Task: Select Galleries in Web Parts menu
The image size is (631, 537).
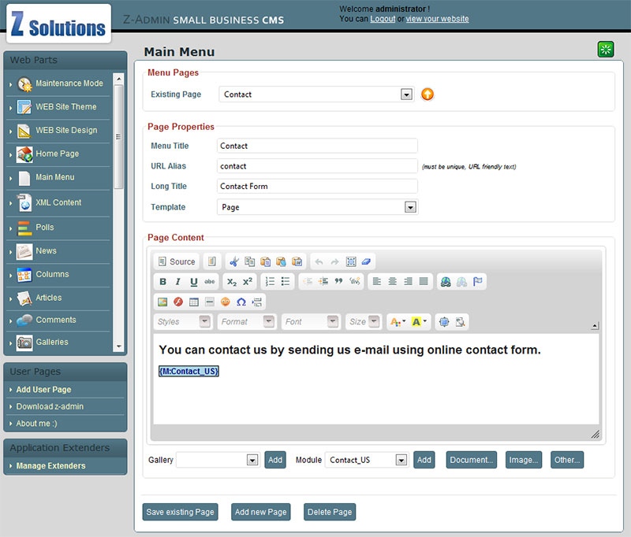Action: [x=52, y=343]
